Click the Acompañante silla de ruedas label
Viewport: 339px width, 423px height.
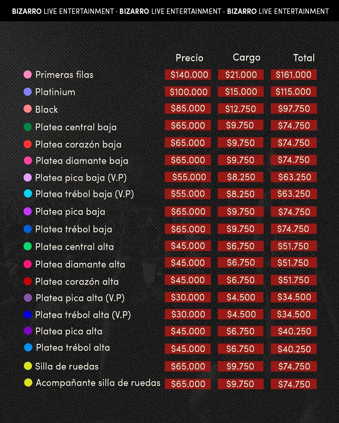pos(98,383)
